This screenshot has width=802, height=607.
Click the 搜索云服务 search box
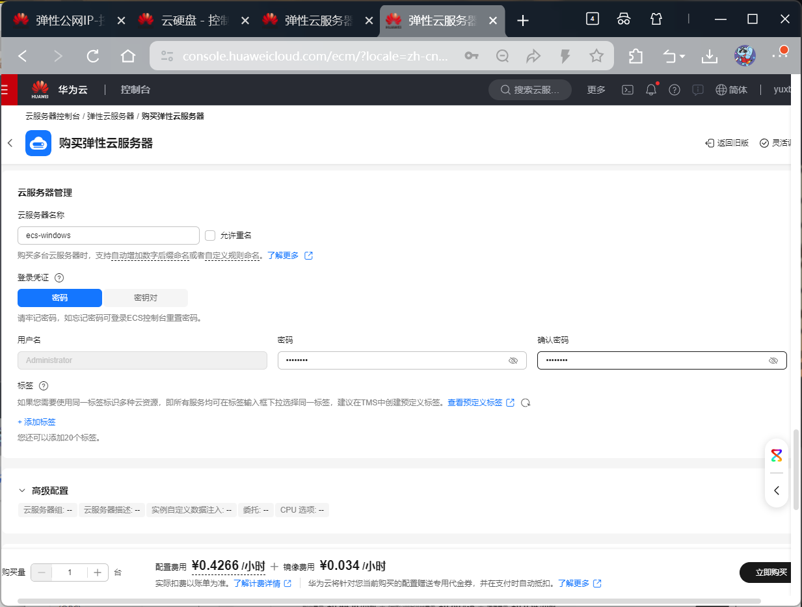coord(530,90)
